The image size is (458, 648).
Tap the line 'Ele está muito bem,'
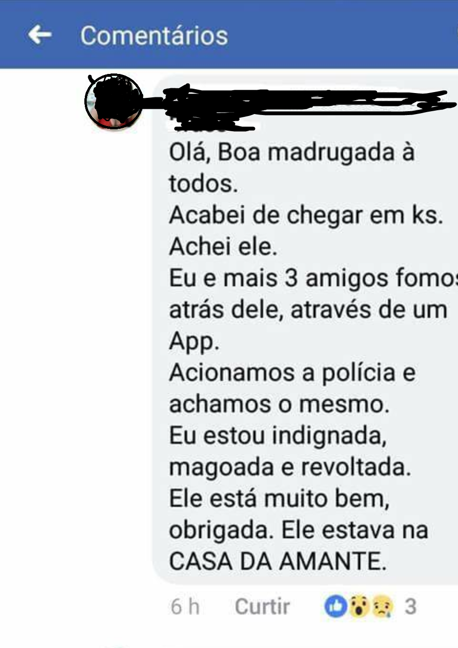pos(279,499)
